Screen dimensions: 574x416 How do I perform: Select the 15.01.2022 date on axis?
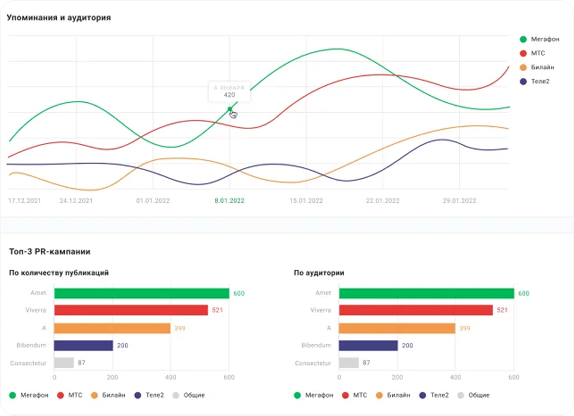point(306,201)
